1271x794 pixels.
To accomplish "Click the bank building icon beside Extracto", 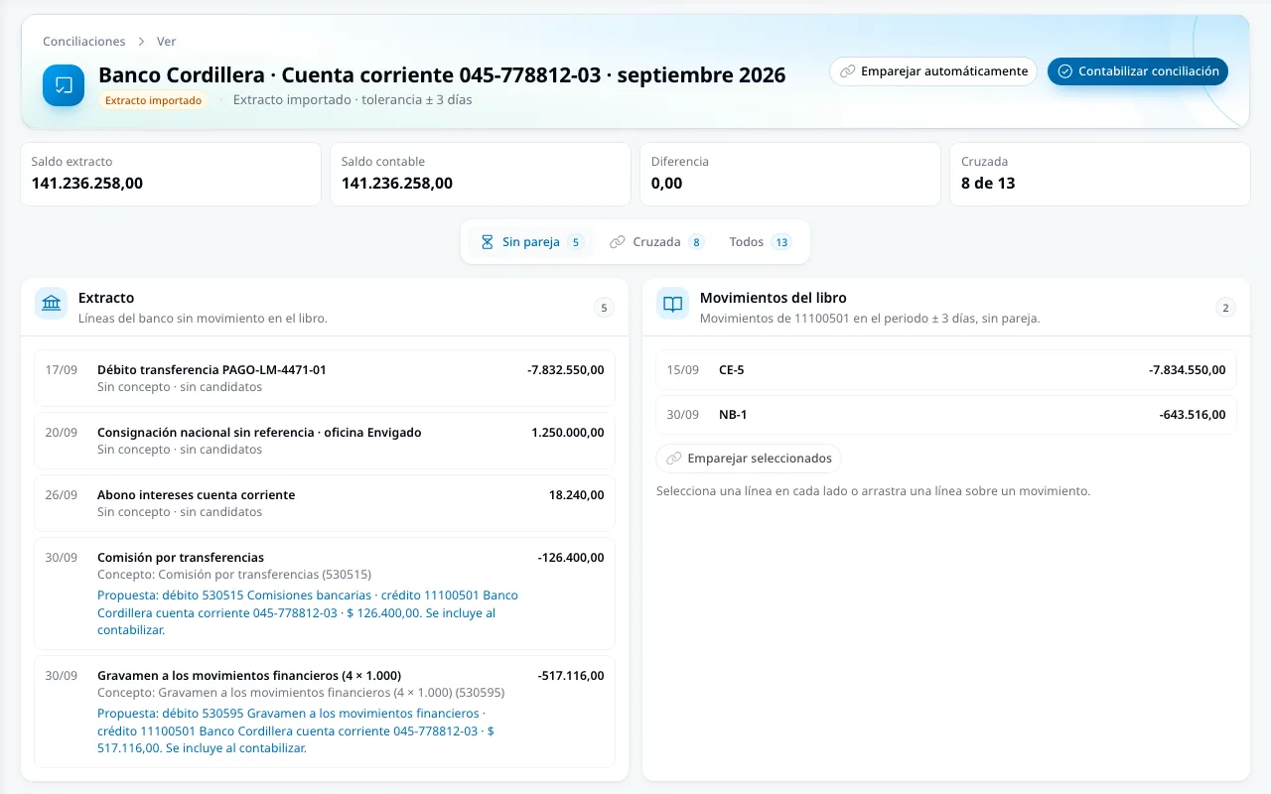I will click(x=52, y=304).
